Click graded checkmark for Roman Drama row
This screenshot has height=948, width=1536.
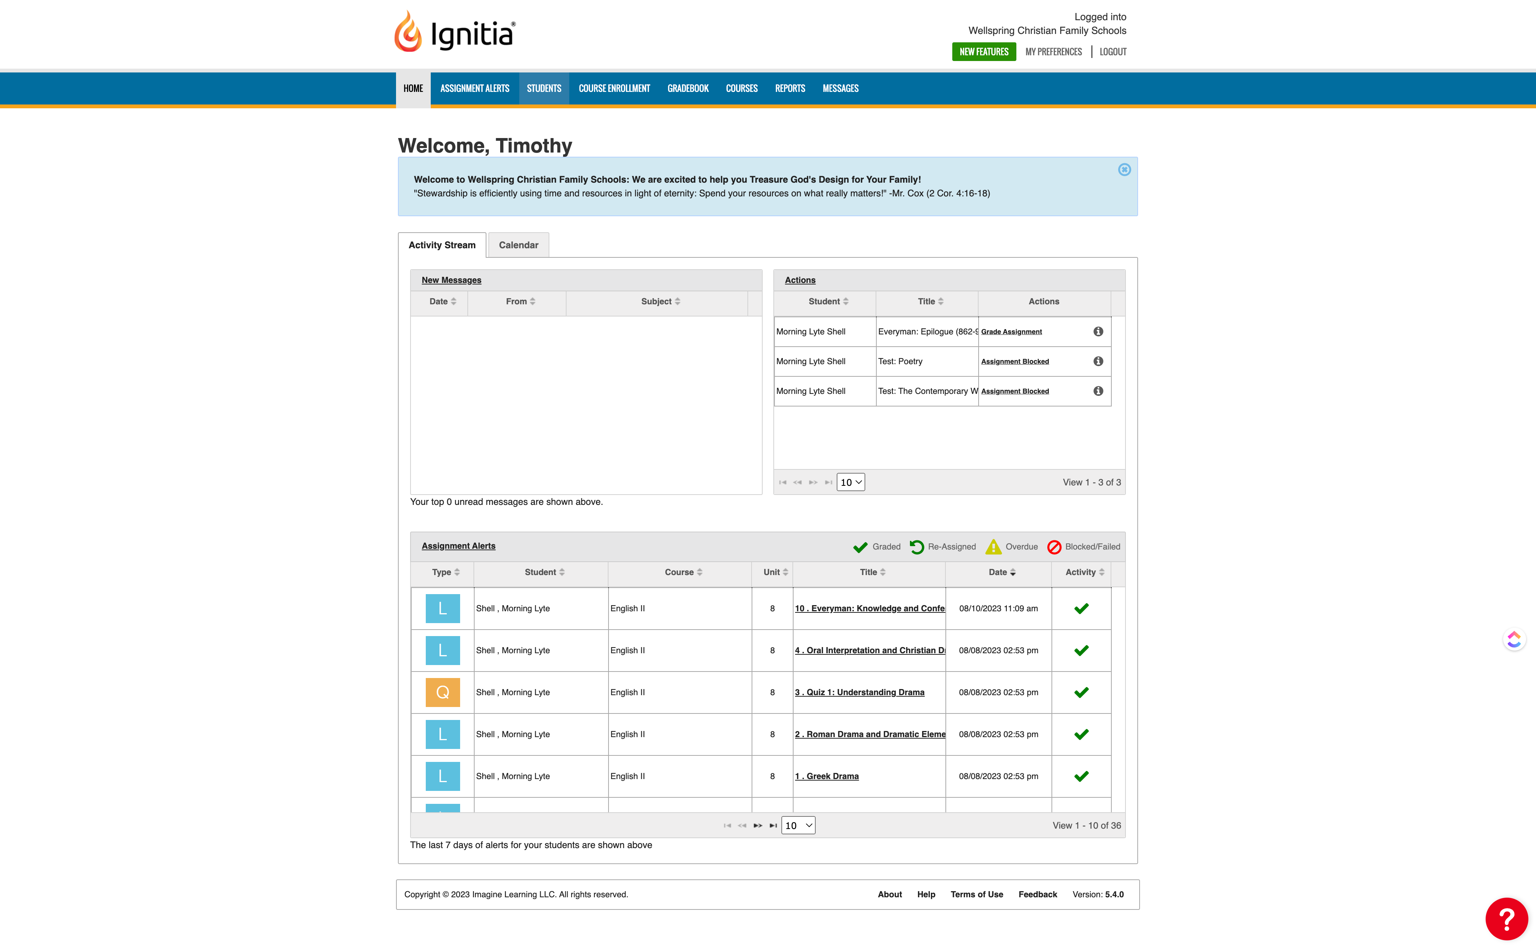point(1081,734)
